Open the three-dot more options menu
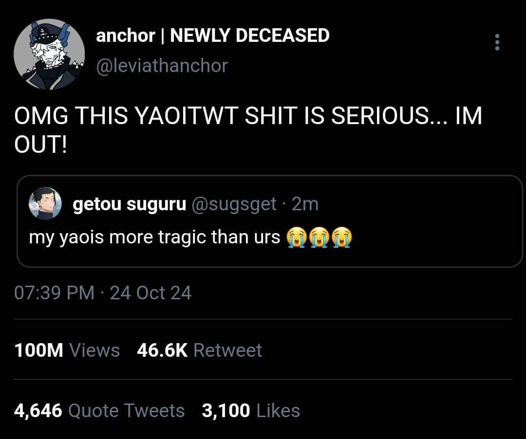The width and height of the screenshot is (526, 439). click(497, 42)
